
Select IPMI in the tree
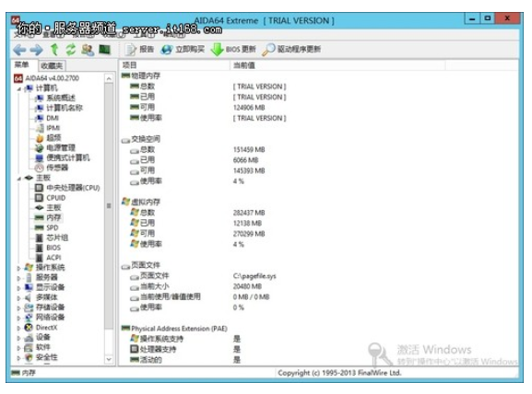[x=48, y=128]
